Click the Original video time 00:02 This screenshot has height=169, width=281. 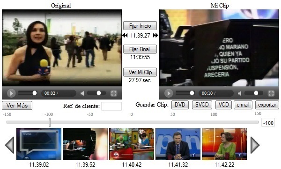(x=50, y=93)
